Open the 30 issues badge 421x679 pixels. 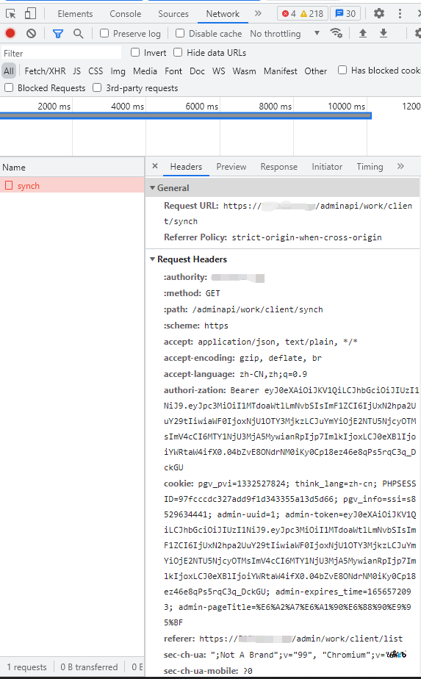(345, 13)
